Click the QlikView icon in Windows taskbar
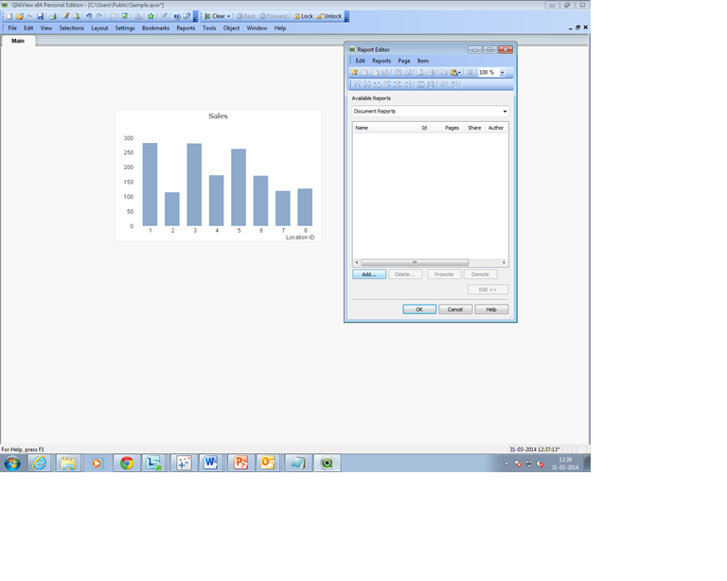 tap(327, 463)
